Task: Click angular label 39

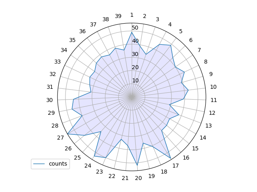Action: pos(118,16)
